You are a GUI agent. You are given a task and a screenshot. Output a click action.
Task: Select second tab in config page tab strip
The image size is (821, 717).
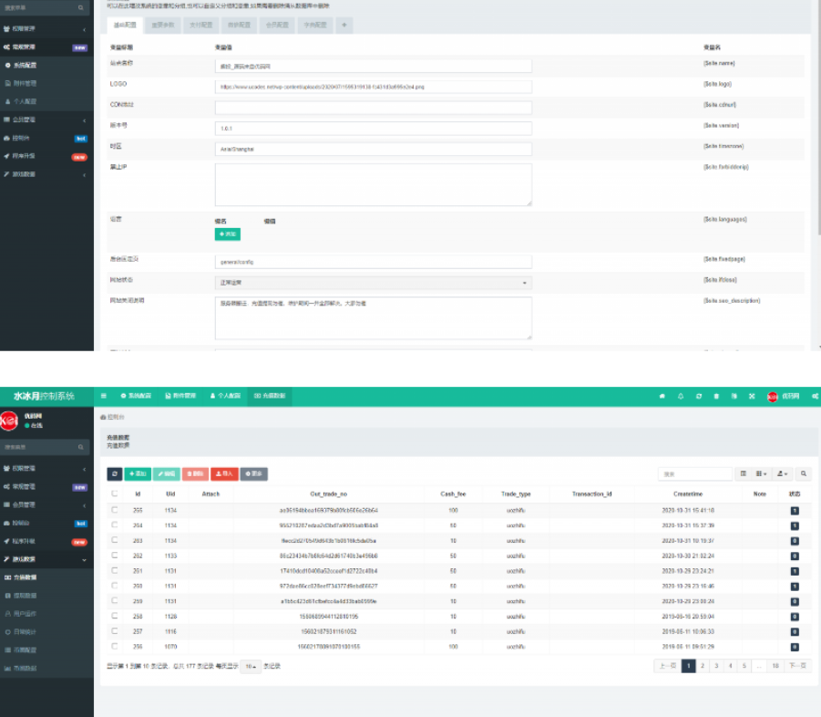(163, 26)
